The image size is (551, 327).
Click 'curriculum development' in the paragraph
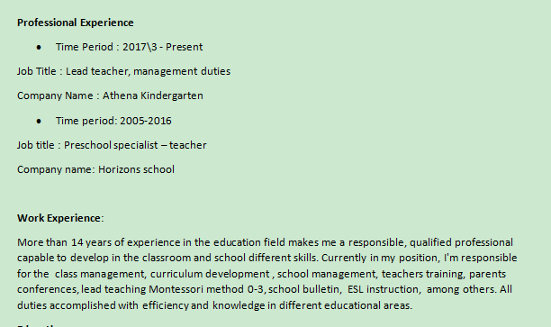pyautogui.click(x=210, y=274)
